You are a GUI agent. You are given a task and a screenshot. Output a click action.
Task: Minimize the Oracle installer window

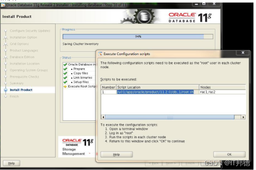(x=196, y=4)
